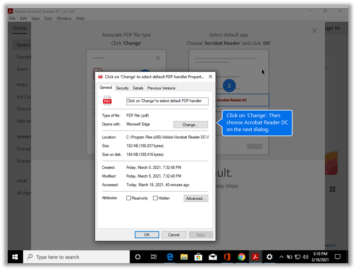Open Settings gear on the taskbar
Viewport: 356px width, 270px height.
(x=269, y=257)
